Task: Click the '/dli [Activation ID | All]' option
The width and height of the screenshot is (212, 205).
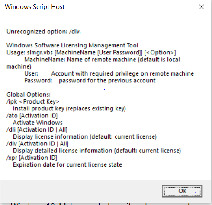Action: (37, 129)
